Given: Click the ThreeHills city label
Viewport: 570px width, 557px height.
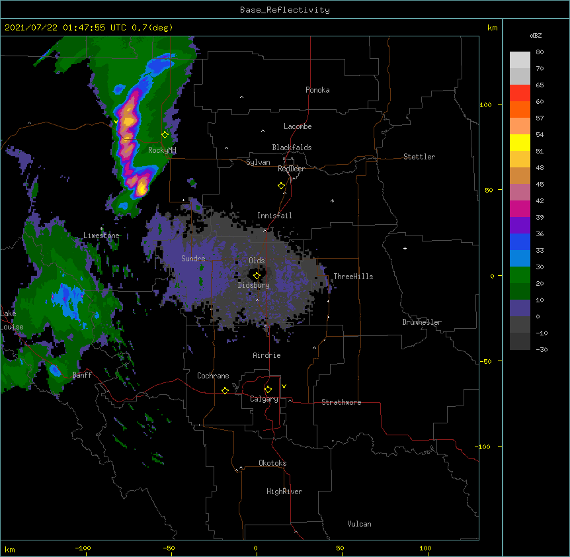Looking at the screenshot, I should click(353, 277).
